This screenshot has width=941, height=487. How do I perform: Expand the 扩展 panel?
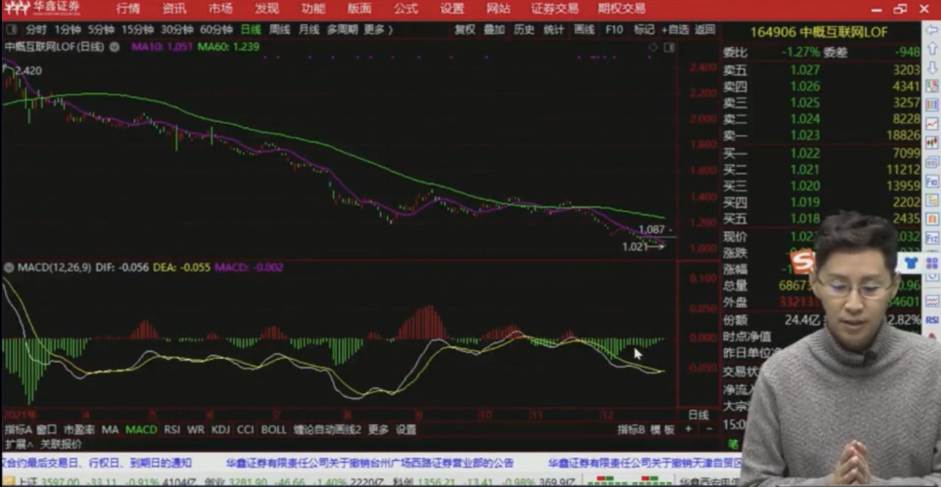[x=18, y=444]
